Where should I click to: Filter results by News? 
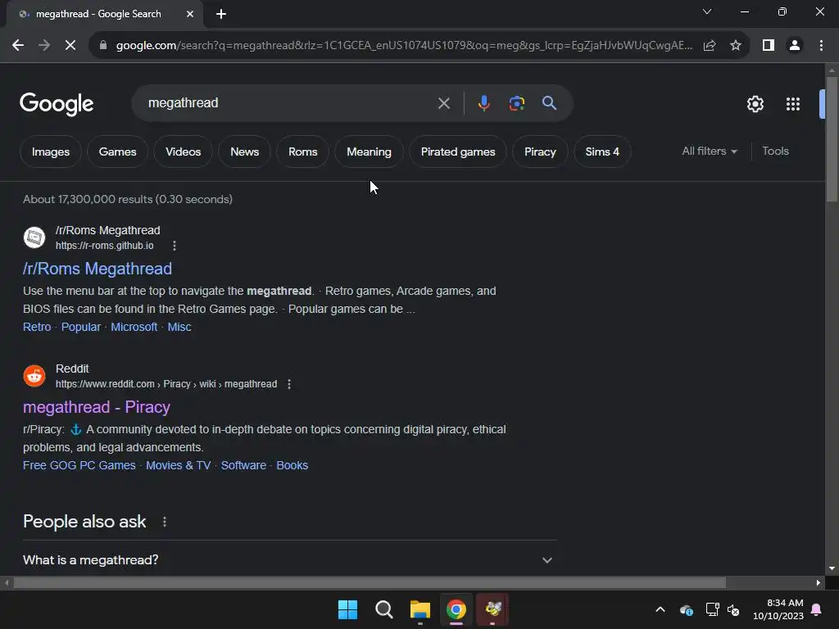pos(244,152)
